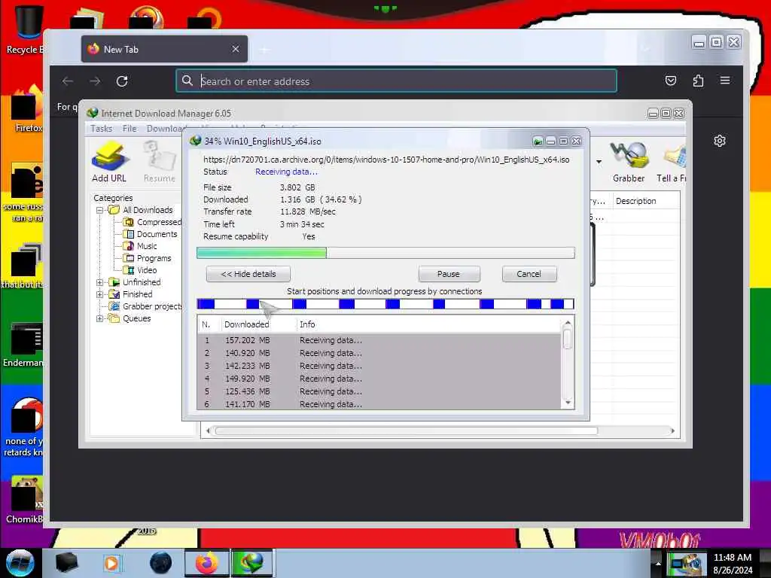Reload the page in Firefox
771x578 pixels.
click(x=122, y=81)
